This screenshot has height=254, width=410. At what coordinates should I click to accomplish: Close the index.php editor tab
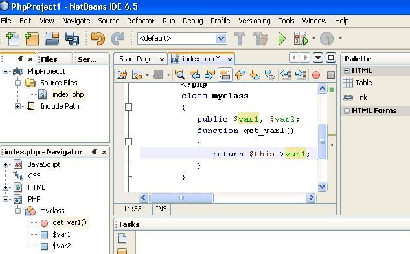[230, 59]
